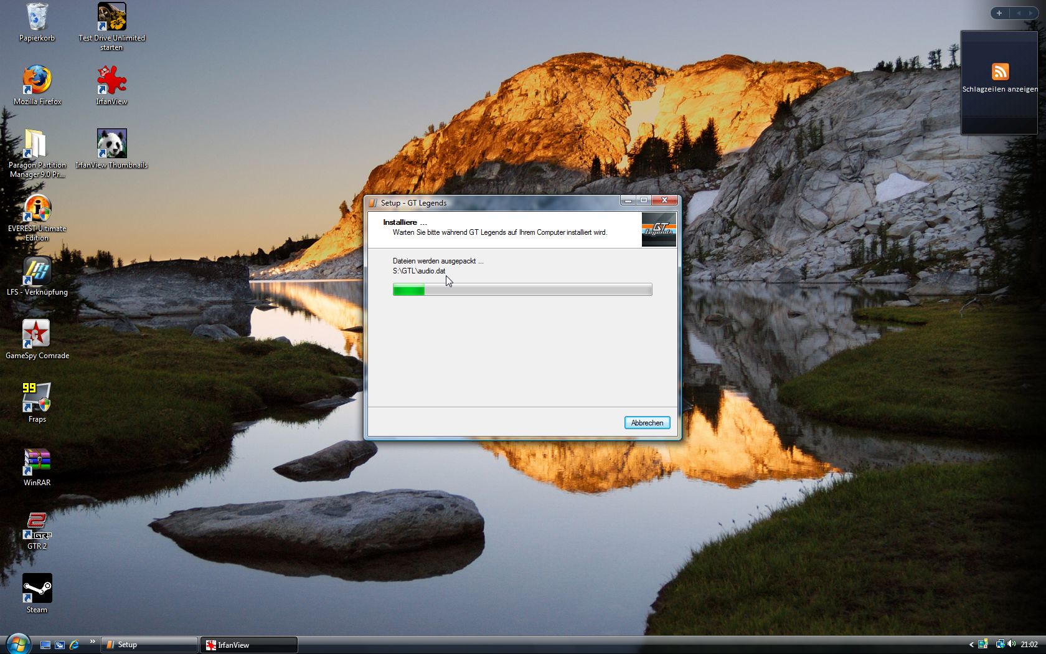The width and height of the screenshot is (1046, 654).
Task: Click the installation progress bar
Action: [x=522, y=290]
